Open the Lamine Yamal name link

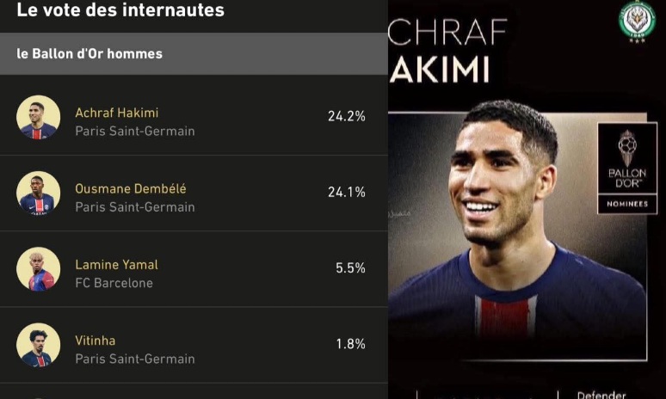[117, 264]
